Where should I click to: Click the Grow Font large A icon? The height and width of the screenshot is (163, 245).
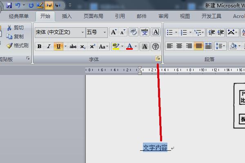point(114,32)
